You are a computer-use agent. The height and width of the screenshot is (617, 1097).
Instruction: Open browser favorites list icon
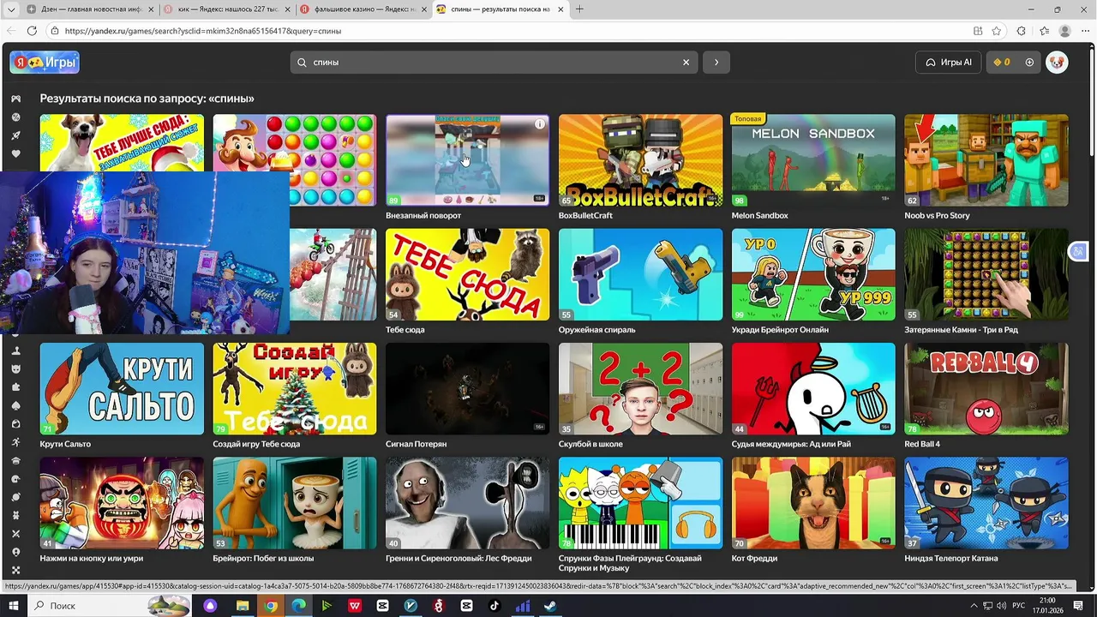[1044, 31]
